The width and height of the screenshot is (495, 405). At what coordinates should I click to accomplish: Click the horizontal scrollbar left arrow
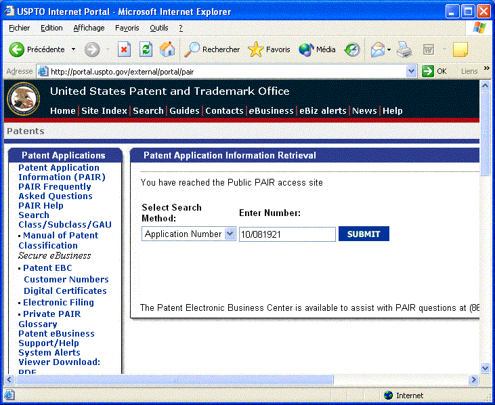9,379
